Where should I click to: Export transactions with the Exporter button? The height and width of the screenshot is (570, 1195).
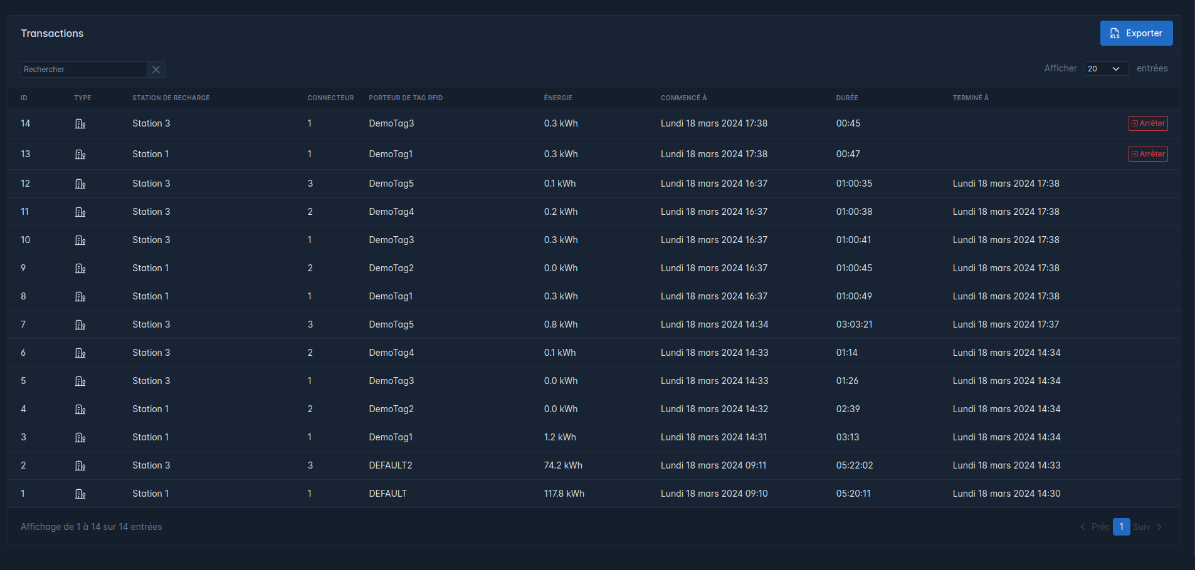[x=1136, y=33]
